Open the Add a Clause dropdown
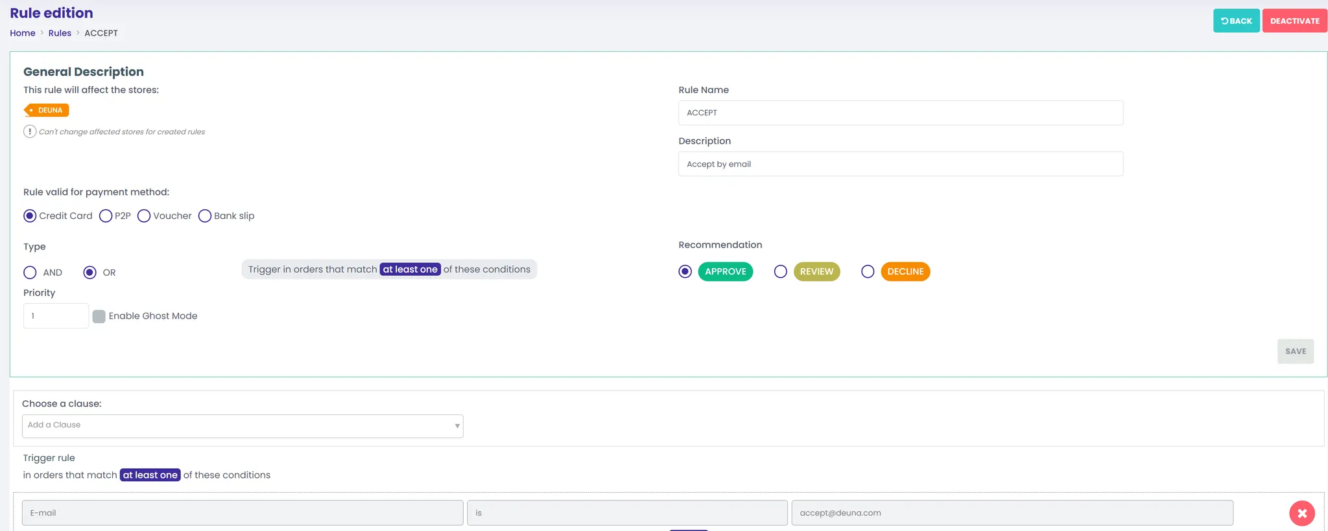Screen dimensions: 1328x531 click(x=243, y=426)
